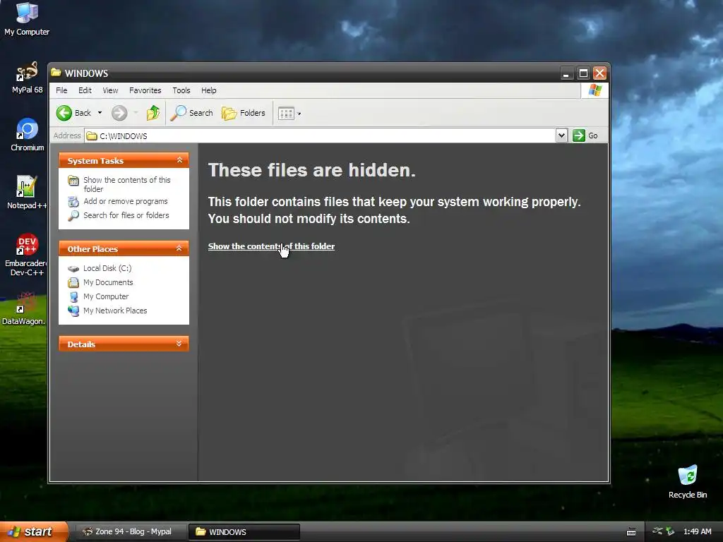The height and width of the screenshot is (542, 723).
Task: Open My Network Places
Action: pos(107,311)
